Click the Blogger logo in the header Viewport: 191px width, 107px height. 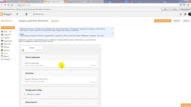6,14
